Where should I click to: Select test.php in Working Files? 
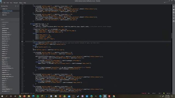coord(4,15)
